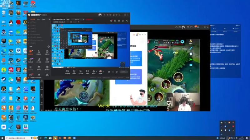Open the screen orientation dropdown next to the logo

pos(44,15)
